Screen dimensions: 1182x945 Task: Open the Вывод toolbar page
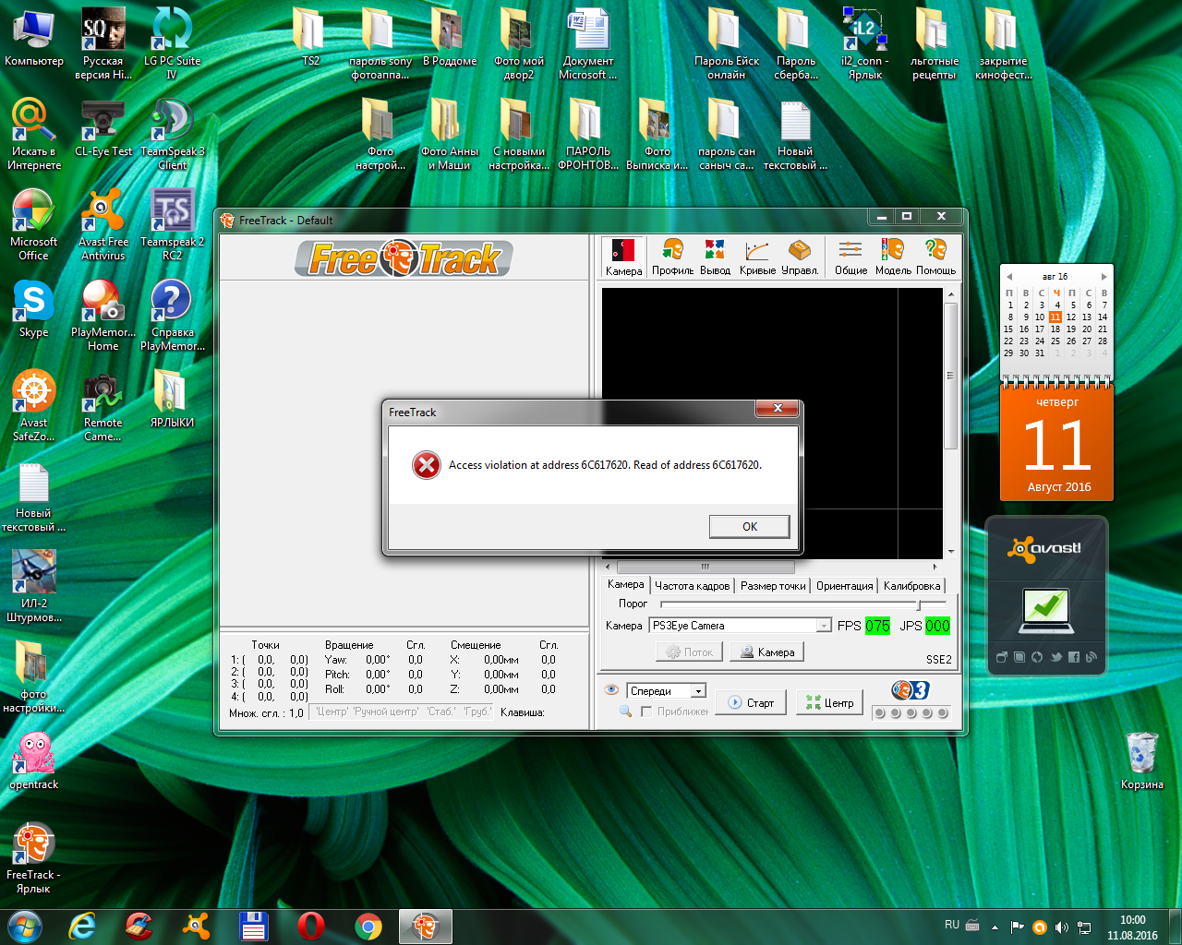tap(715, 257)
